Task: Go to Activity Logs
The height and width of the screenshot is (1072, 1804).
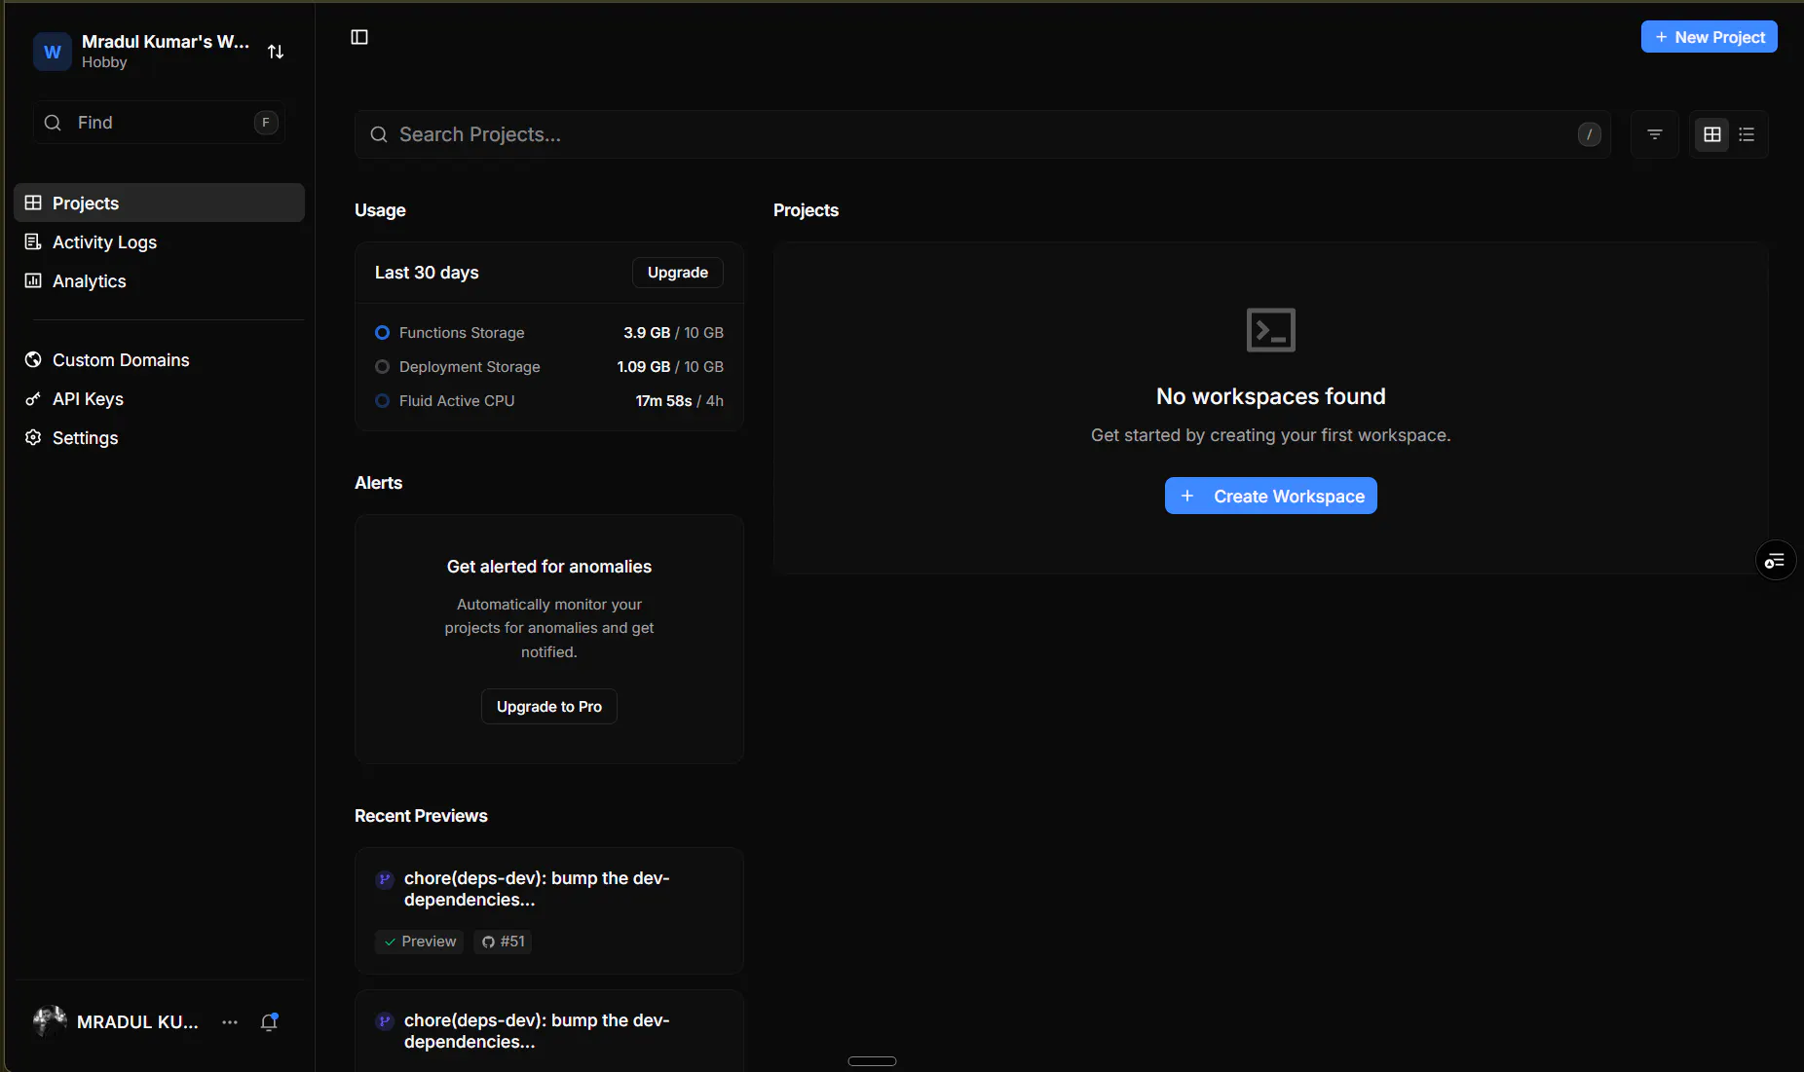Action: coord(159,241)
